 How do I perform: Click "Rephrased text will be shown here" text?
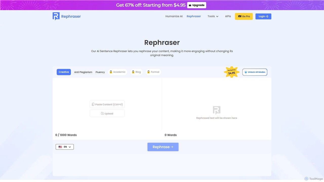tap(217, 118)
